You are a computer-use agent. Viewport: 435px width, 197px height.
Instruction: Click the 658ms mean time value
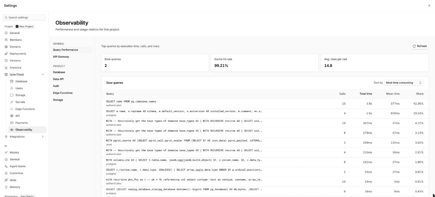395,113
